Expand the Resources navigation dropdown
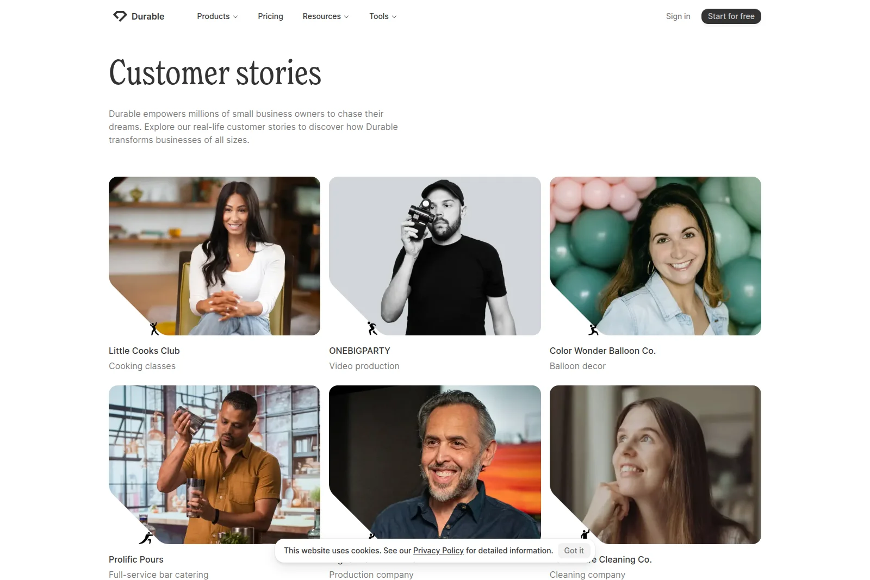The image size is (870, 580). coord(325,16)
